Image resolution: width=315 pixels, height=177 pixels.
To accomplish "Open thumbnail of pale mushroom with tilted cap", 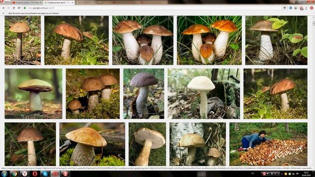I will pos(147,144).
